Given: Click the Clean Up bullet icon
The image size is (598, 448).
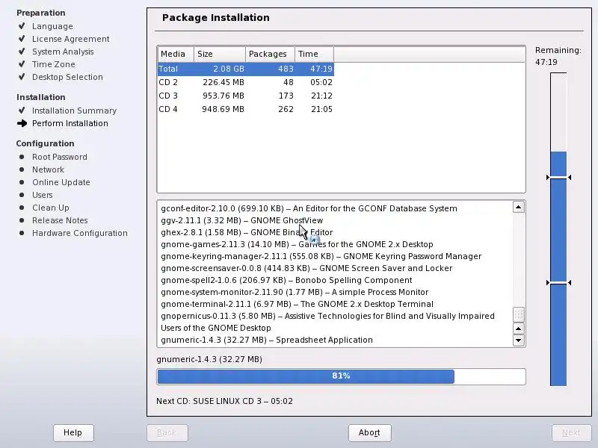Looking at the screenshot, I should coord(22,208).
